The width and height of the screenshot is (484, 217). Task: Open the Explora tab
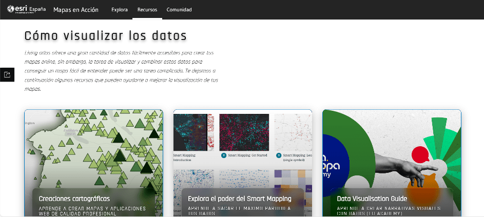point(120,10)
